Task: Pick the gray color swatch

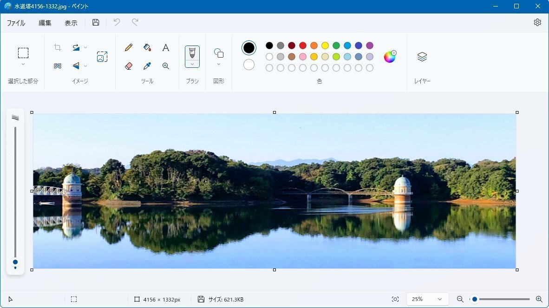Action: [x=281, y=46]
